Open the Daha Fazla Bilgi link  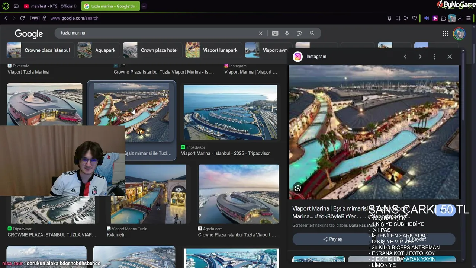tap(363, 225)
